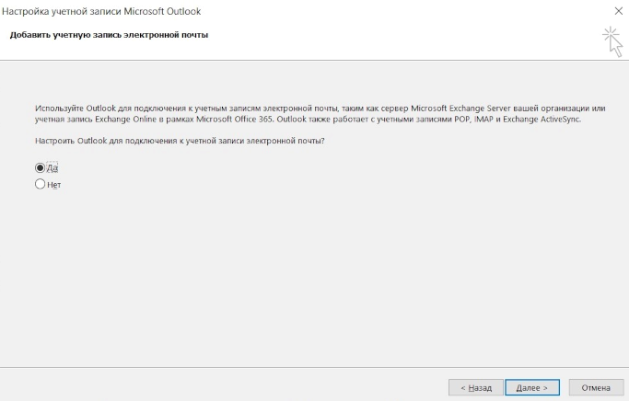Close the Outlook account setup dialog
629x401 pixels.
[x=616, y=11]
